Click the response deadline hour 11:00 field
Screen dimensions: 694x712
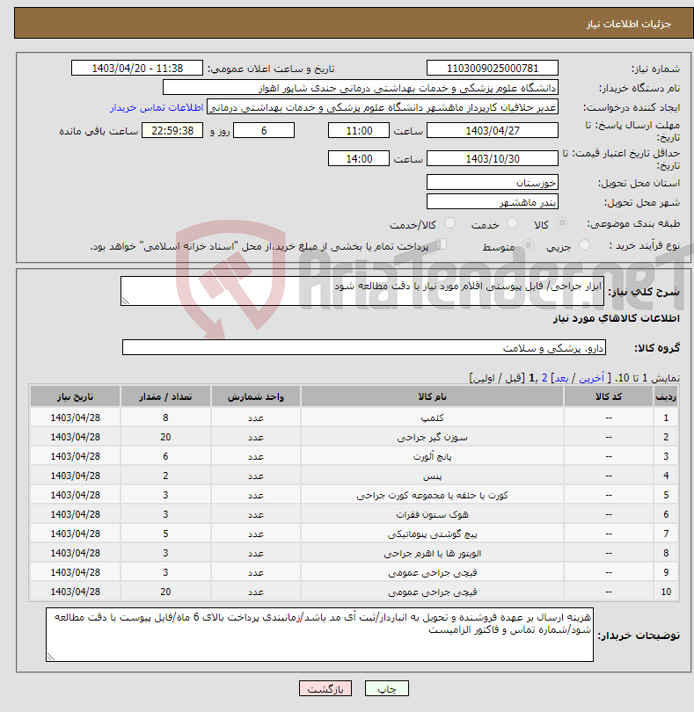(359, 131)
